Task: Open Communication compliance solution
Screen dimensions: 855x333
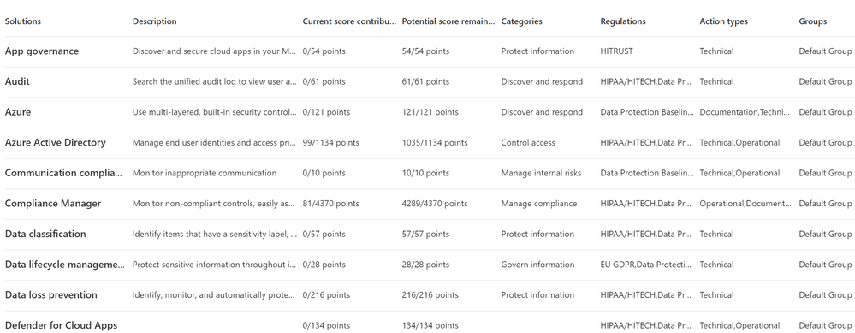Action: click(64, 173)
